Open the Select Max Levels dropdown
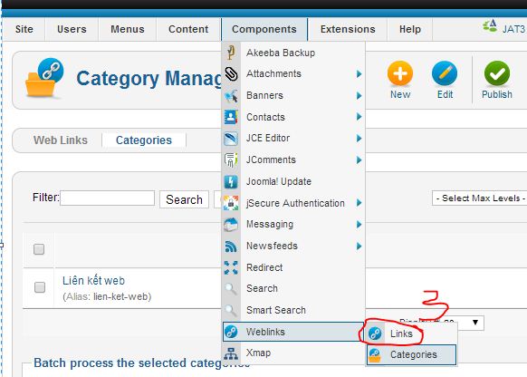Image resolution: width=527 pixels, height=377 pixels. 480,198
